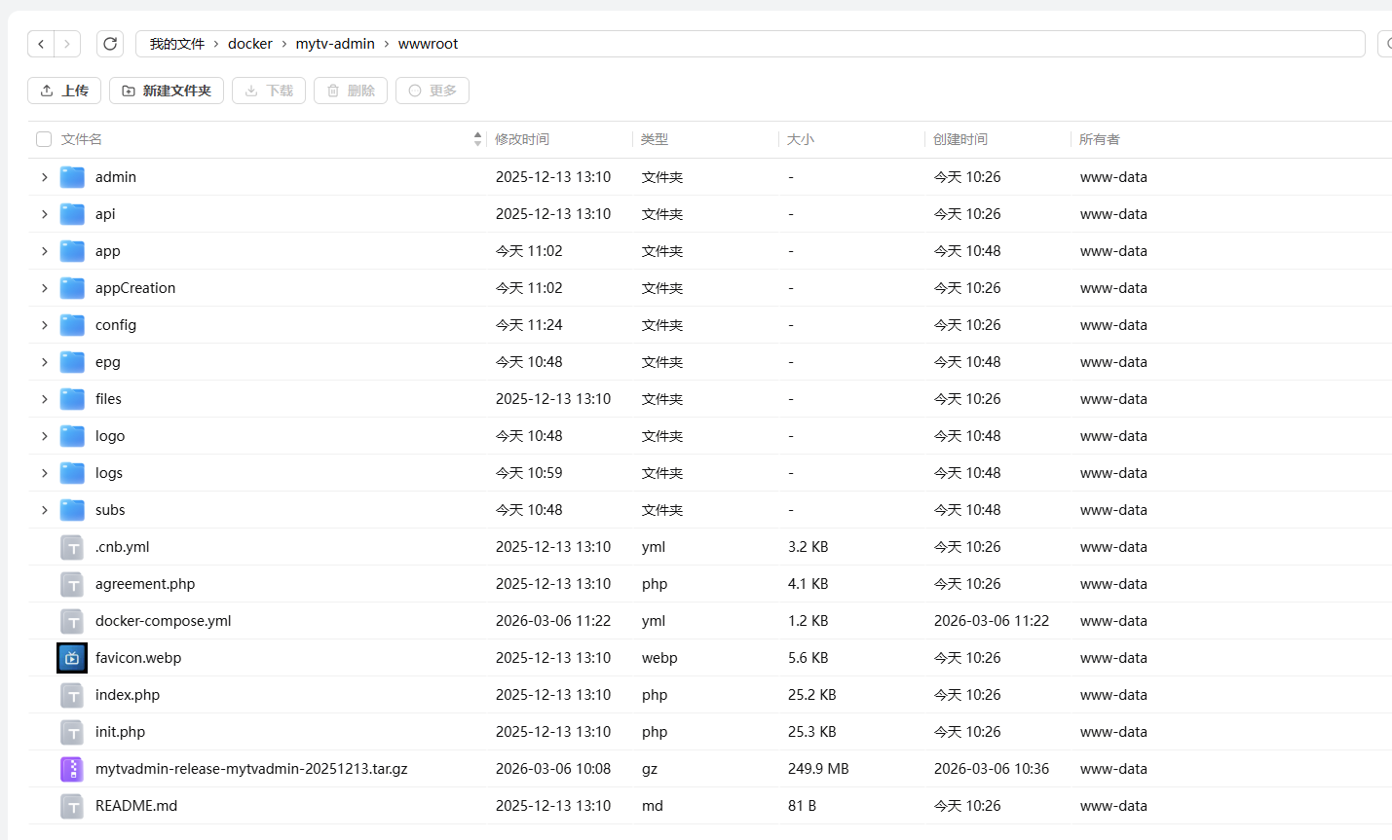Select the agreement.php file icon

(x=72, y=584)
